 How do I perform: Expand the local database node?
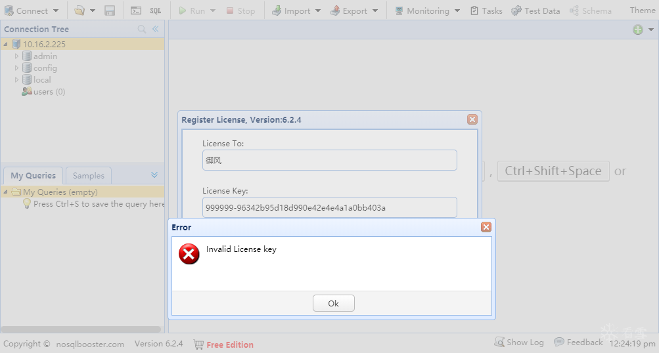tap(17, 79)
